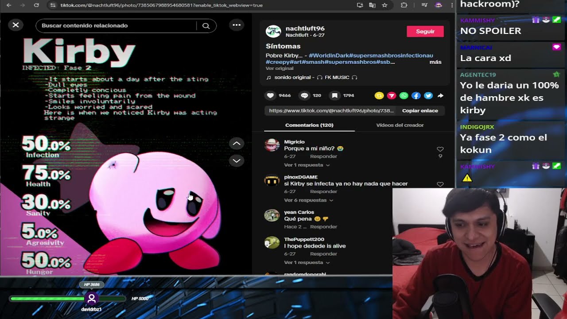Click the comment 'I hope dedede is alive'
This screenshot has width=567, height=319.
(x=315, y=246)
